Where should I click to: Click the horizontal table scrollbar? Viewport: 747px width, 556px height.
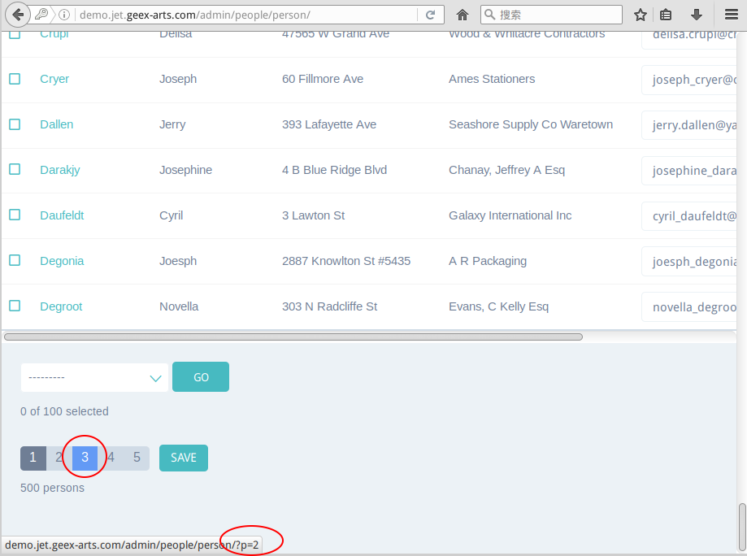[x=293, y=337]
